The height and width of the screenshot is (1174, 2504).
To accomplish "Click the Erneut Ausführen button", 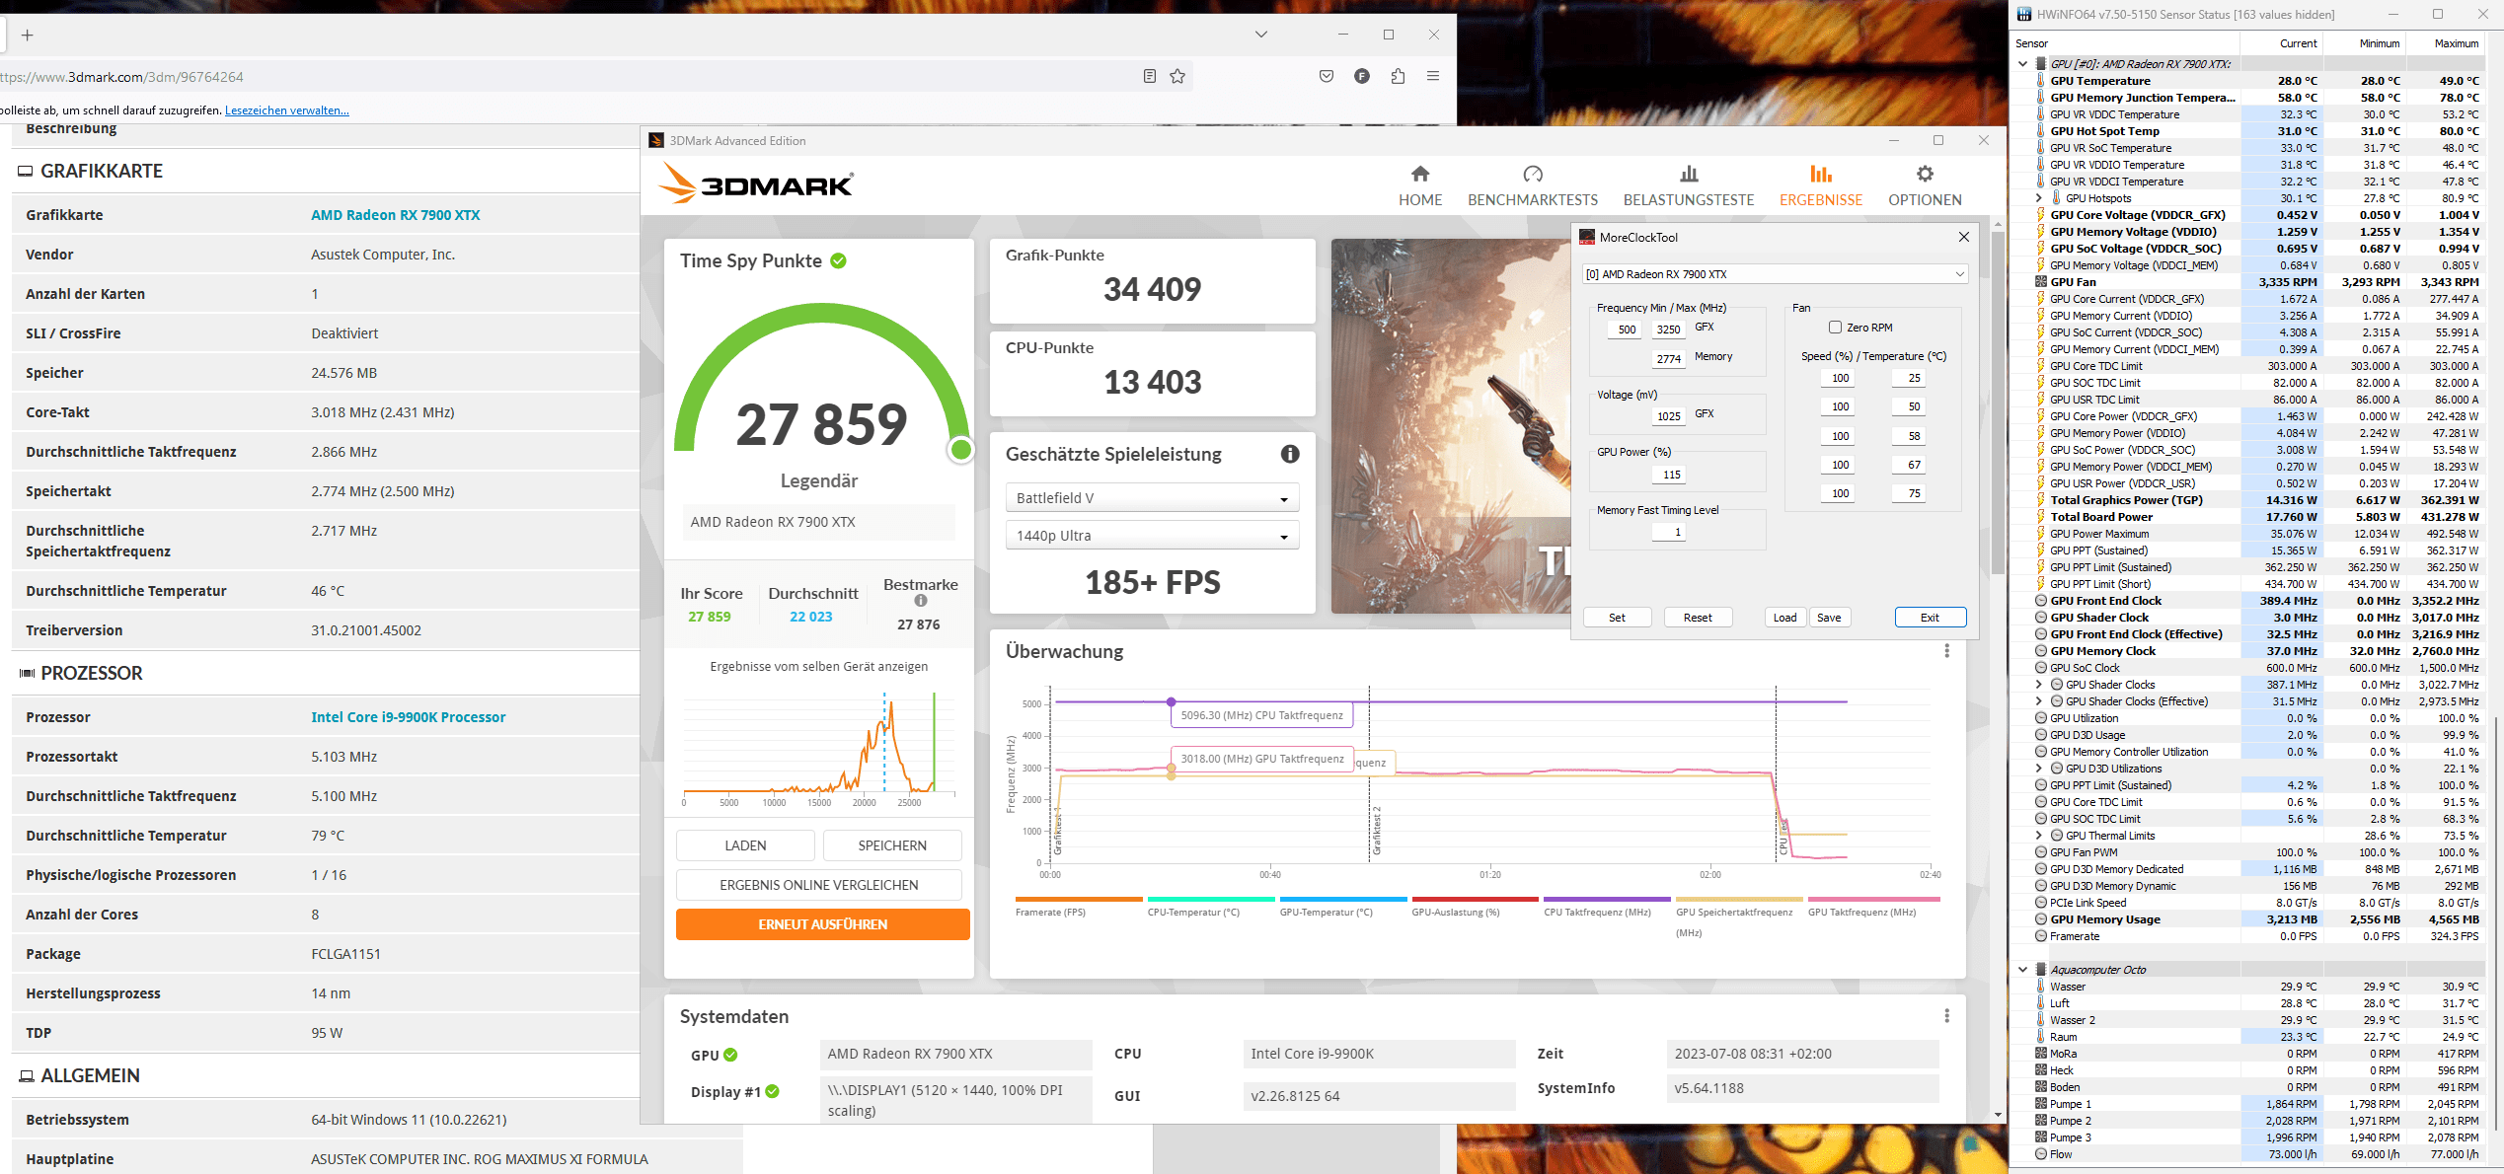I will click(x=822, y=924).
